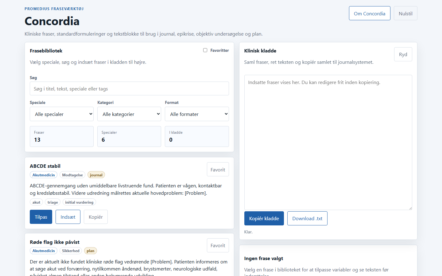Mark Røde flag ikke påvist as Favorit
Image resolution: width=442 pixels, height=276 pixels.
coord(218,245)
